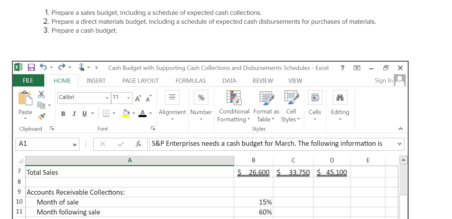The height and width of the screenshot is (219, 452).
Task: Select the Month of sale cell
Action: coord(130,202)
